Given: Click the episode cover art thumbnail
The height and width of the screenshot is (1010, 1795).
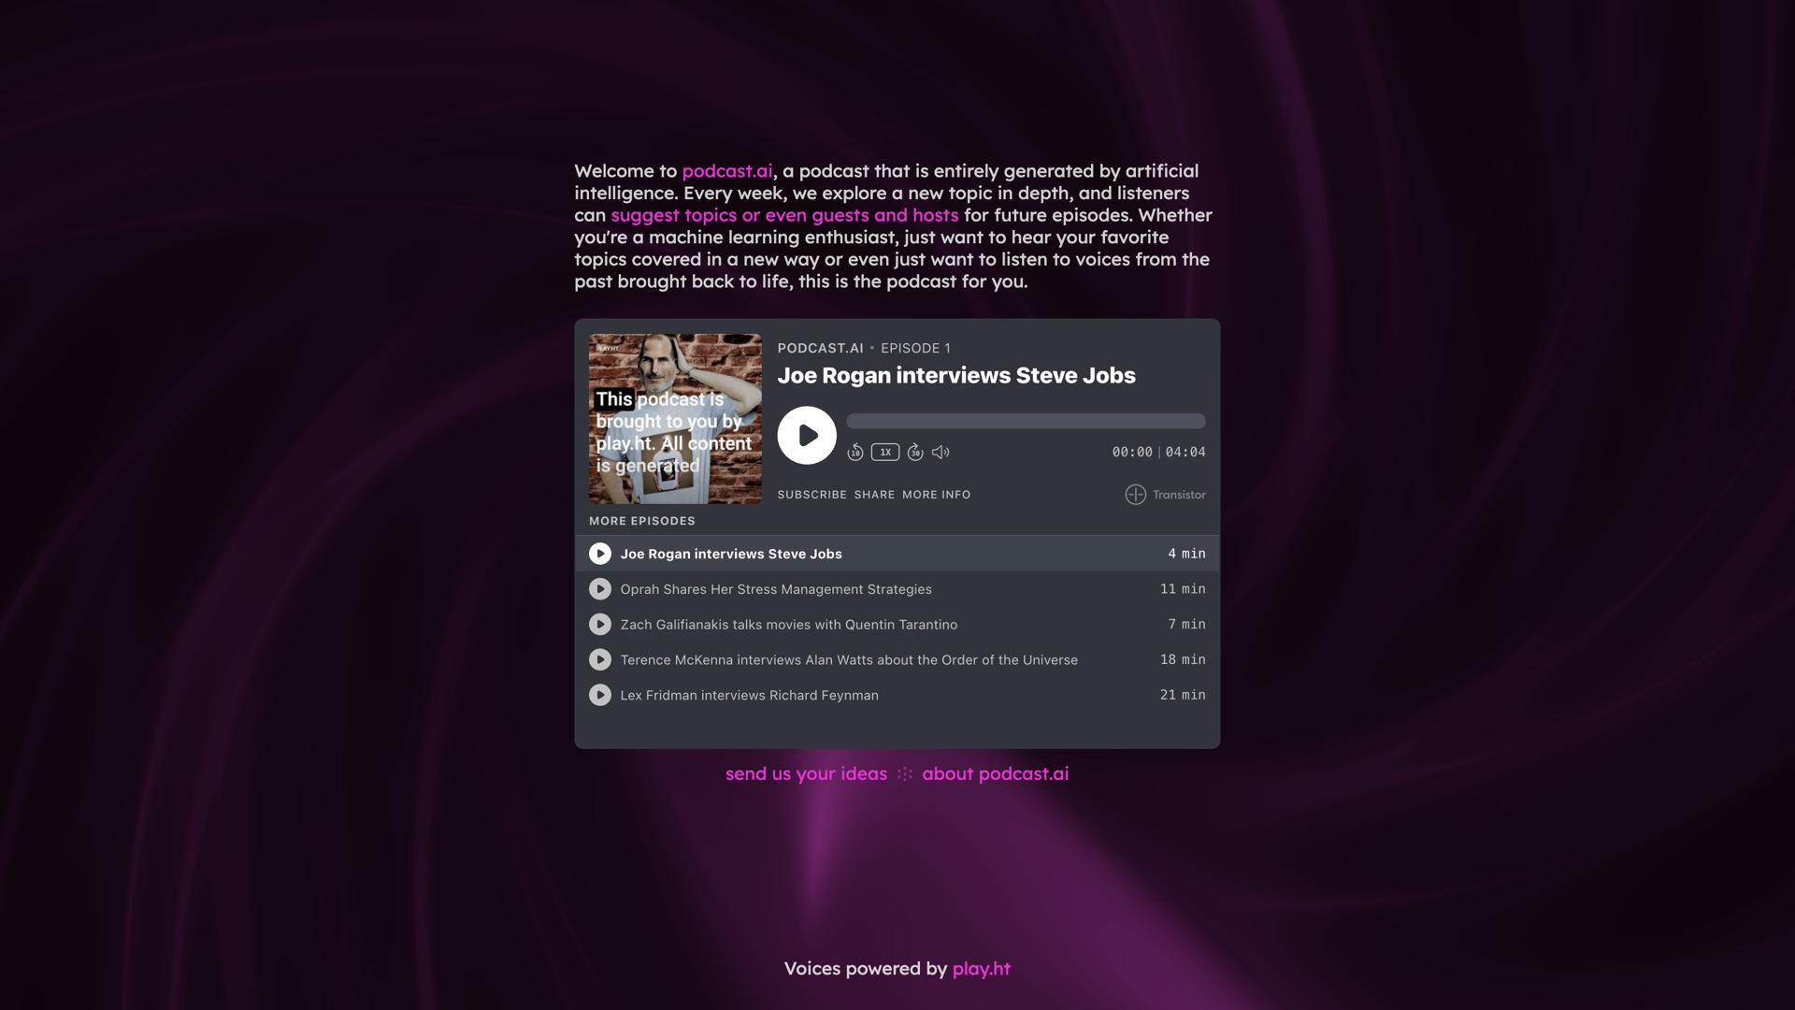Looking at the screenshot, I should [675, 419].
